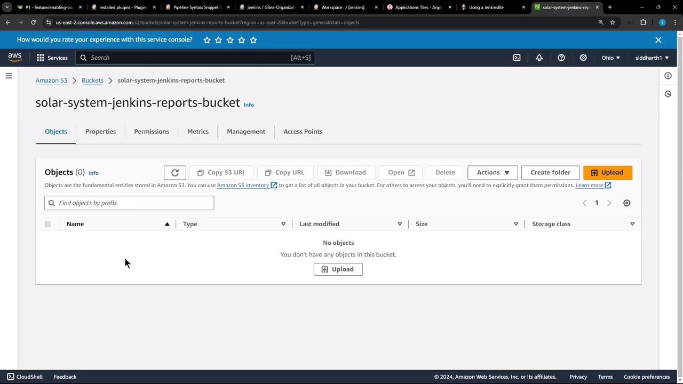Go to the AWS console home logo
The width and height of the screenshot is (683, 384).
[15, 58]
